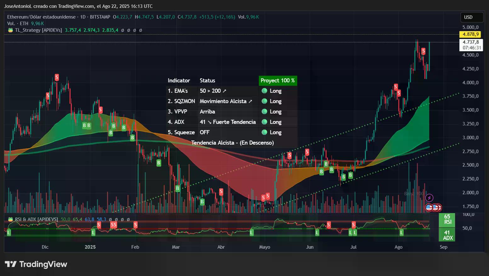Click the JoseAntonioL attribution header text
489x276 pixels.
coord(78,6)
